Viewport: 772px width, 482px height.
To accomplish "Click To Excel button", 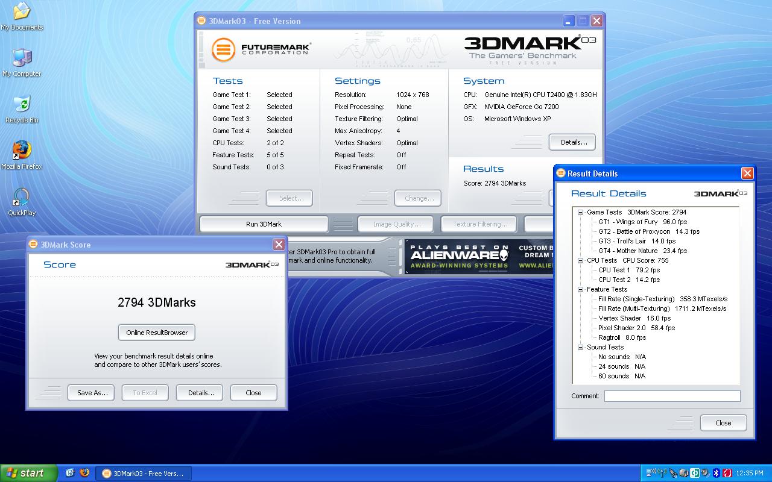I will [x=145, y=393].
